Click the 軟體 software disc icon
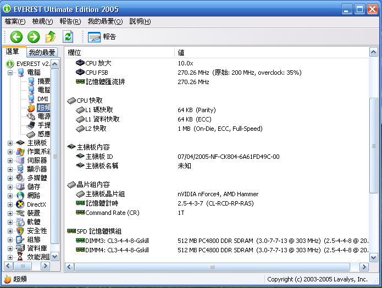382x288 pixels. (20, 222)
